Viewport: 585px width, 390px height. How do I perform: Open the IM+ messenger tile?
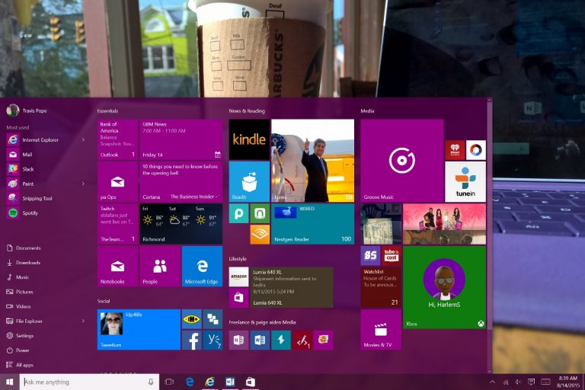[192, 319]
